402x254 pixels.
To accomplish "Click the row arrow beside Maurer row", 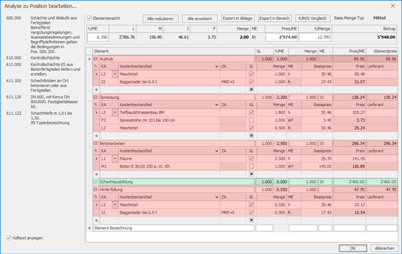I will point(96,158).
